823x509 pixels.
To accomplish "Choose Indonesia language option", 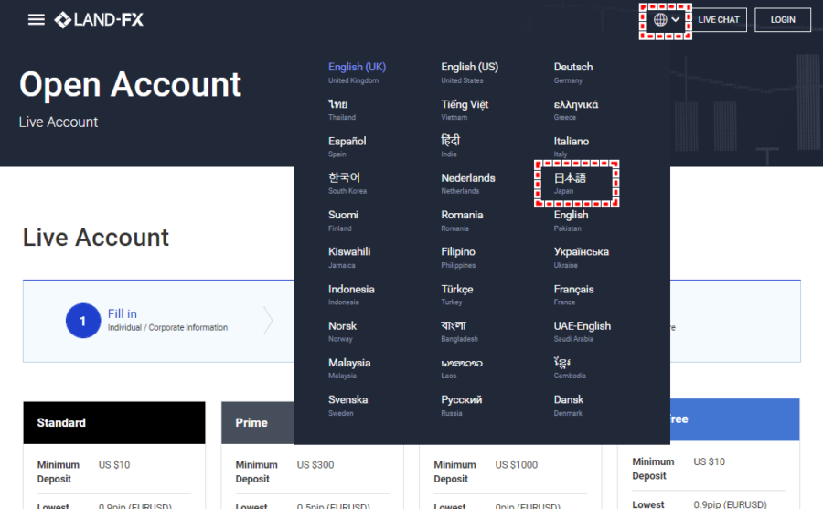I will point(351,294).
